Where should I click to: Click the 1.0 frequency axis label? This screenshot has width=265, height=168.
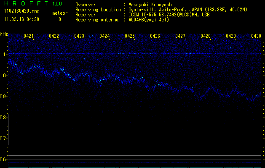click(4, 76)
